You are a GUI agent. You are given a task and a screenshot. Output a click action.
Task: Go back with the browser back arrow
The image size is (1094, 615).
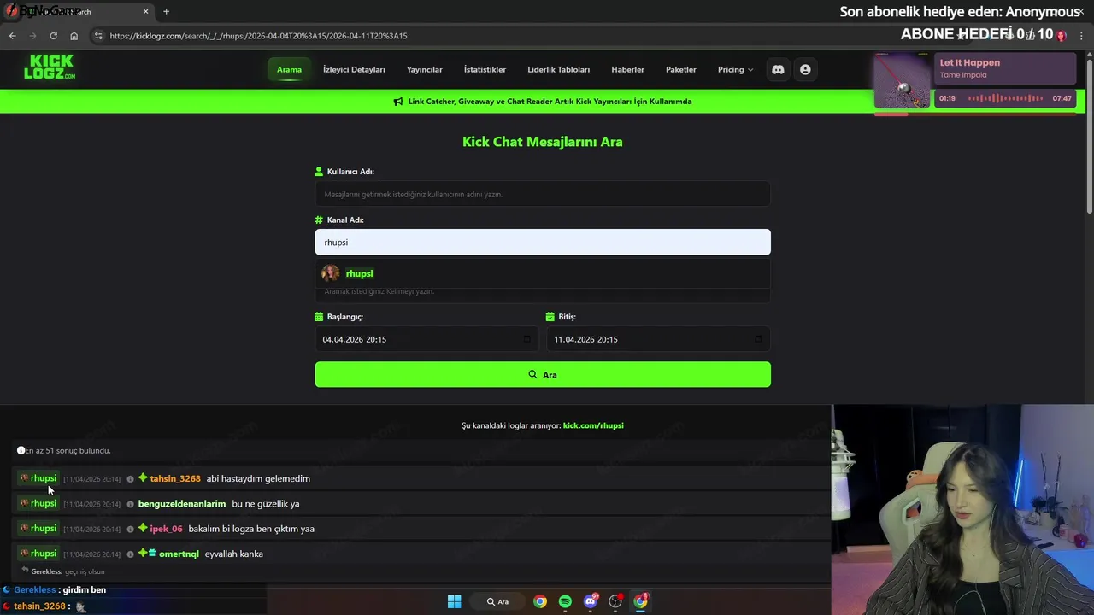(12, 36)
